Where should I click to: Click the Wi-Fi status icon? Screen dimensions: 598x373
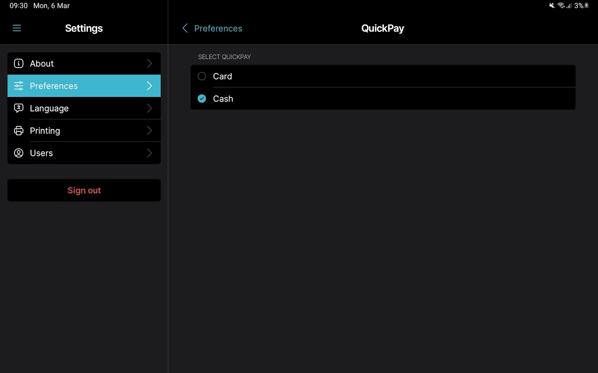(x=561, y=6)
